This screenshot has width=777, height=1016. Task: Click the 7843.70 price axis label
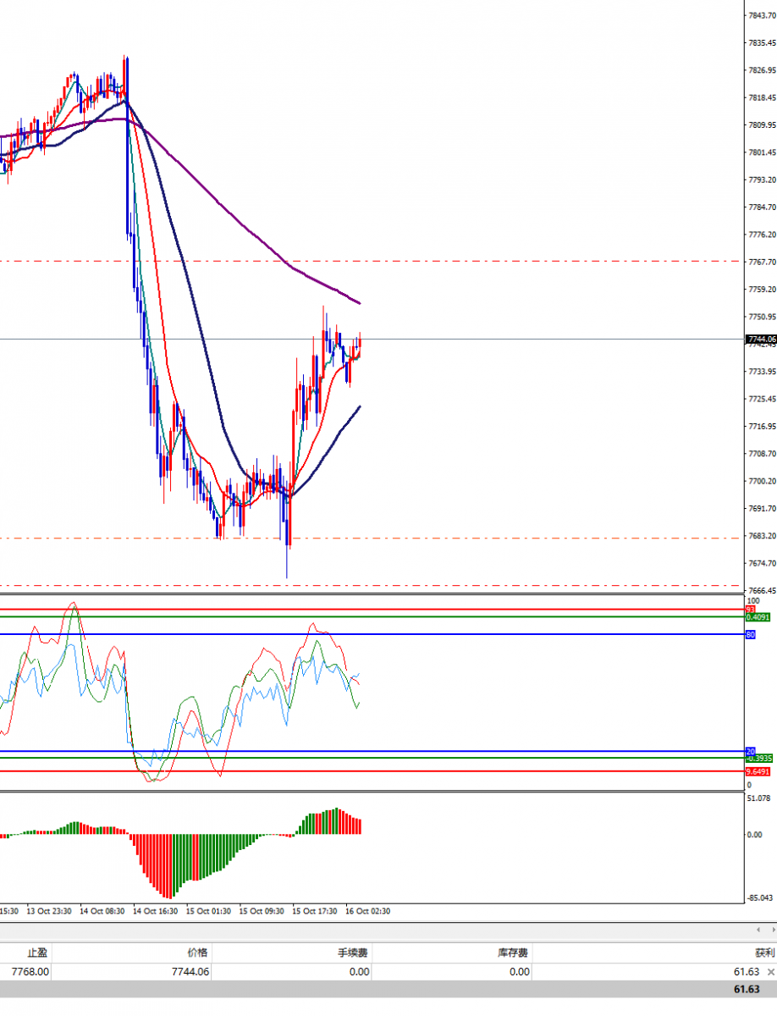[x=762, y=15]
